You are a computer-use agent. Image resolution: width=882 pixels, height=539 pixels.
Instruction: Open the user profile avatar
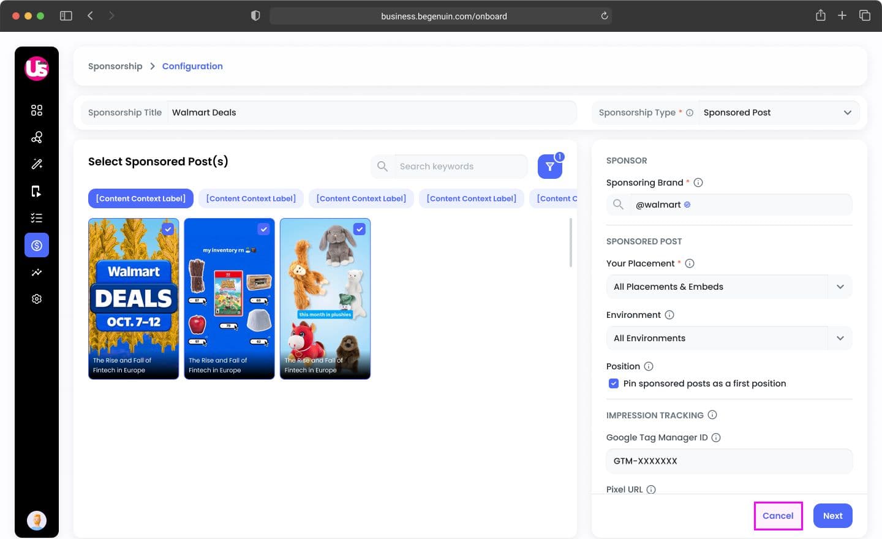(37, 520)
